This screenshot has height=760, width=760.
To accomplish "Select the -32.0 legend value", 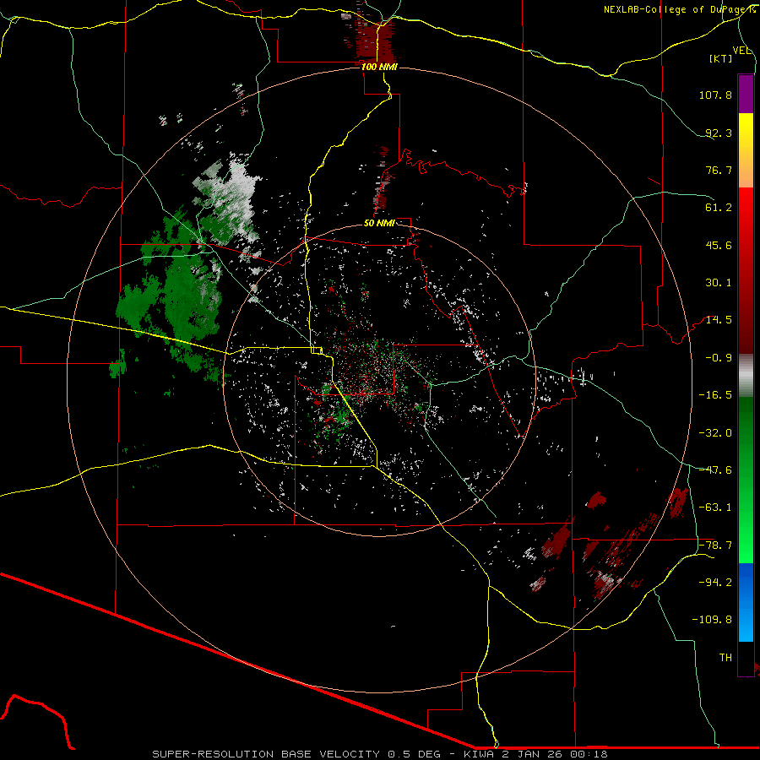I will point(715,432).
